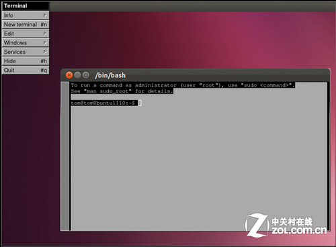The width and height of the screenshot is (336, 247).
Task: Click the terminal's left vertical scrollbar
Action: [65, 156]
